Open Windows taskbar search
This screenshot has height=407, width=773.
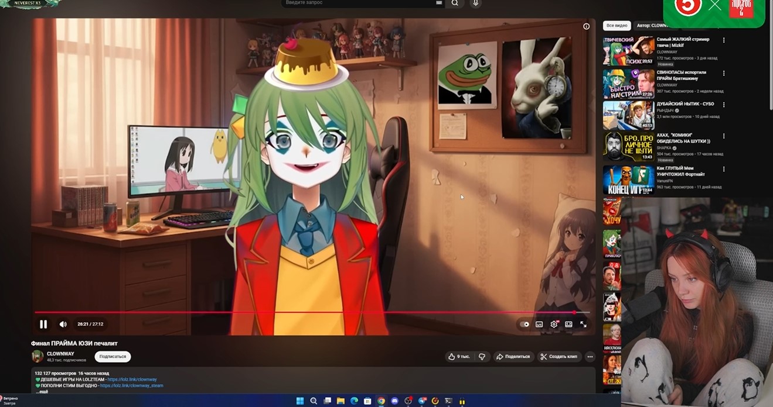[314, 401]
